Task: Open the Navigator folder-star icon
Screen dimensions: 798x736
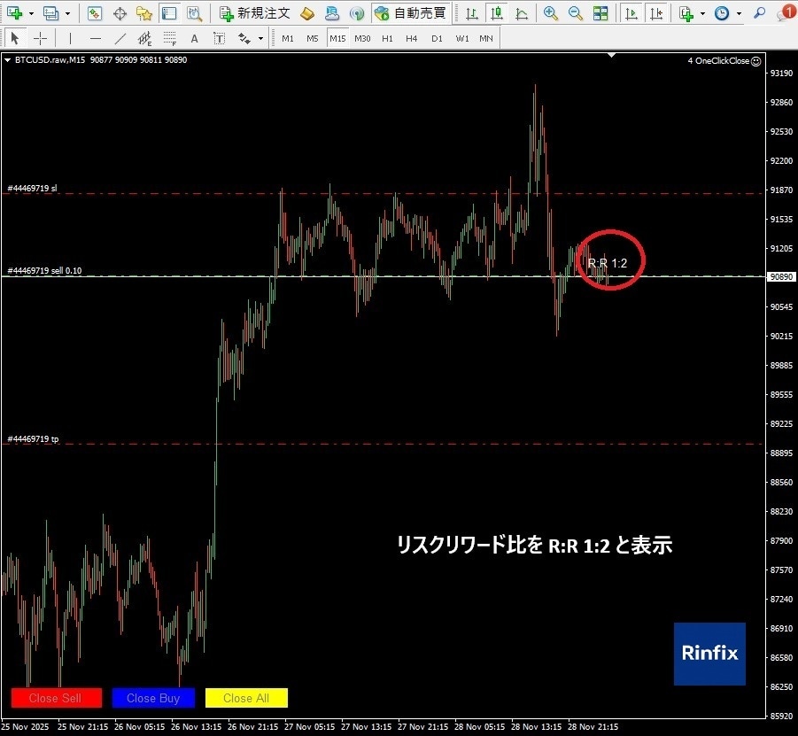Action: (144, 13)
